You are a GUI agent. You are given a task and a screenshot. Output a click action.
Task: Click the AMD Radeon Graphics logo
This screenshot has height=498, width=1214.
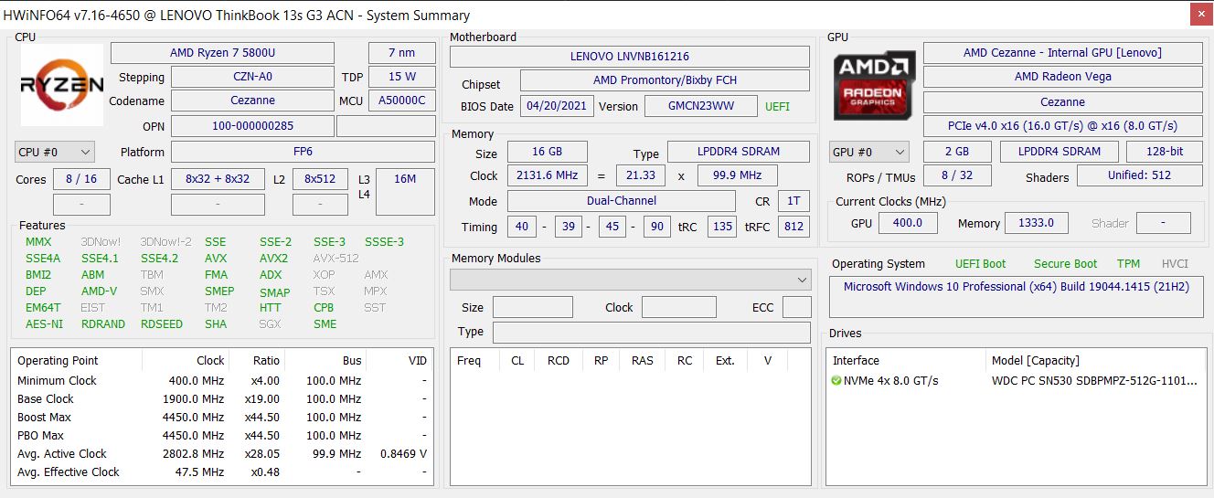click(875, 85)
